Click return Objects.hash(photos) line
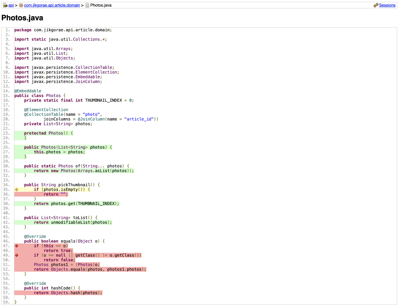This screenshot has width=399, height=307. click(68, 293)
